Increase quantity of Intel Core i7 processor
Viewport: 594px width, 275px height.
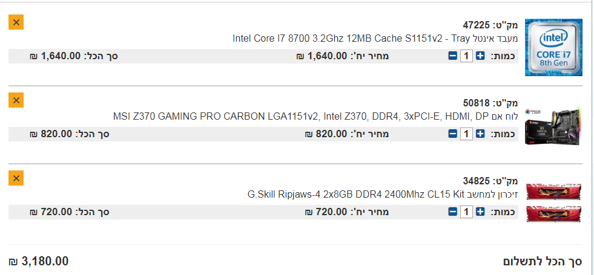point(480,56)
